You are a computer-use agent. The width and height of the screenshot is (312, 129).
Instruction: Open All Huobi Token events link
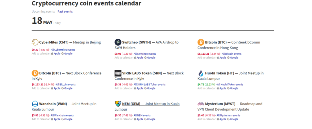tap(230, 85)
